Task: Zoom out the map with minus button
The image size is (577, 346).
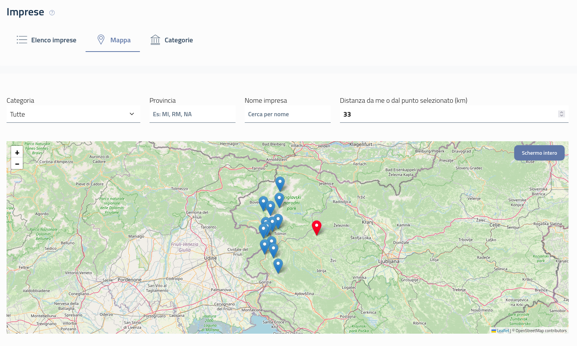Action: [17, 164]
